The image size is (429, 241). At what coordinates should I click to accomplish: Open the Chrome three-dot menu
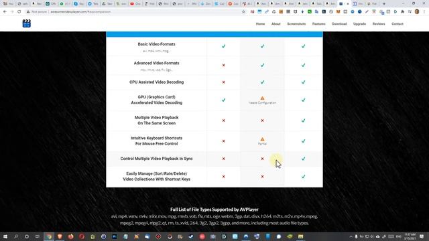pyautogui.click(x=424, y=12)
